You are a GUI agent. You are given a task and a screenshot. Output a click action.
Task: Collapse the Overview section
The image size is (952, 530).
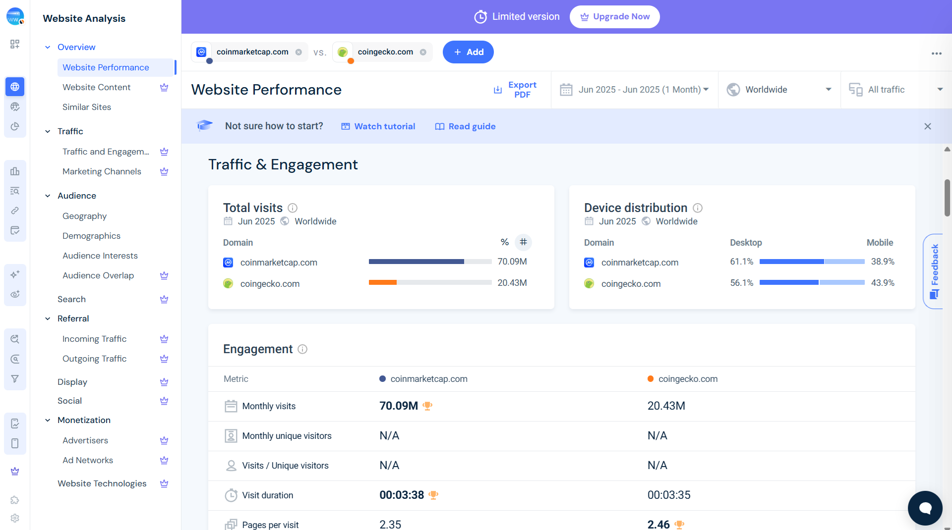tap(48, 47)
